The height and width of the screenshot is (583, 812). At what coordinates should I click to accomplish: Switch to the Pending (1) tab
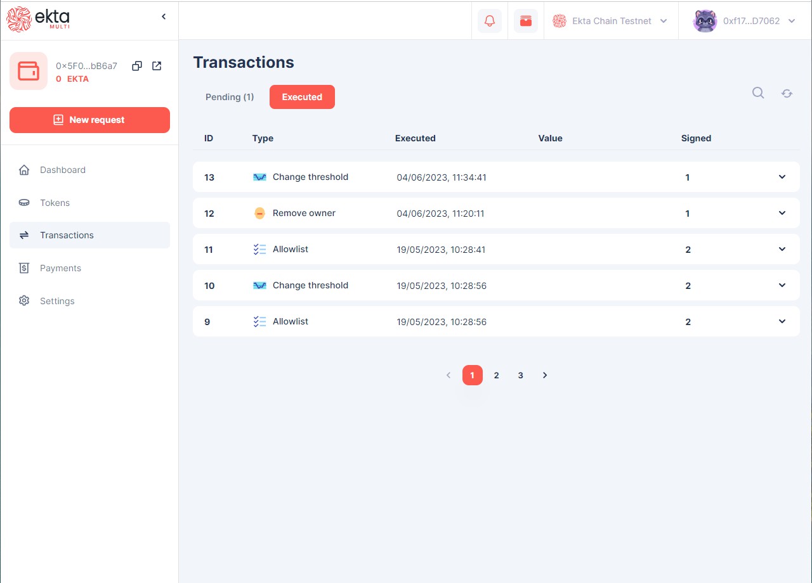(230, 97)
